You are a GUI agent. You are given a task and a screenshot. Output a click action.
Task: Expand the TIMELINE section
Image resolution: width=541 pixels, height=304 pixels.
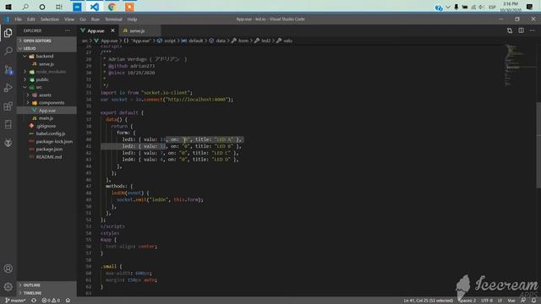click(x=47, y=293)
